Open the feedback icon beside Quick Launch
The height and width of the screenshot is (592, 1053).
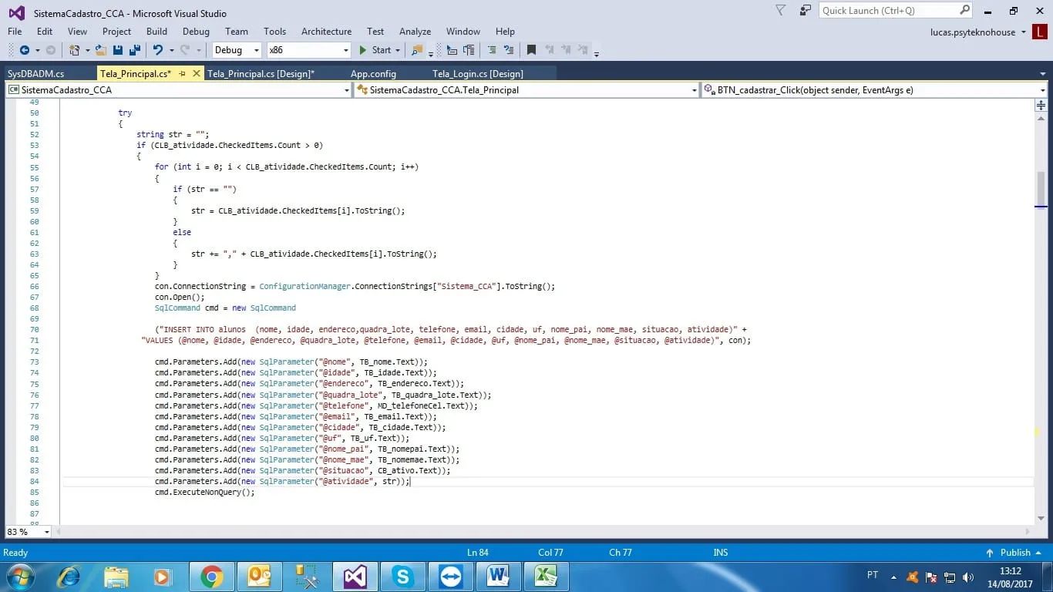pos(805,11)
